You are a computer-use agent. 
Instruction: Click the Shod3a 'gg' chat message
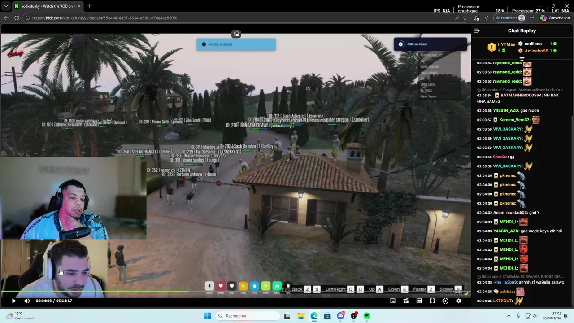click(x=496, y=157)
